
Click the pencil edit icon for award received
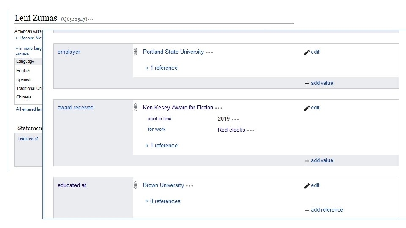[307, 108]
